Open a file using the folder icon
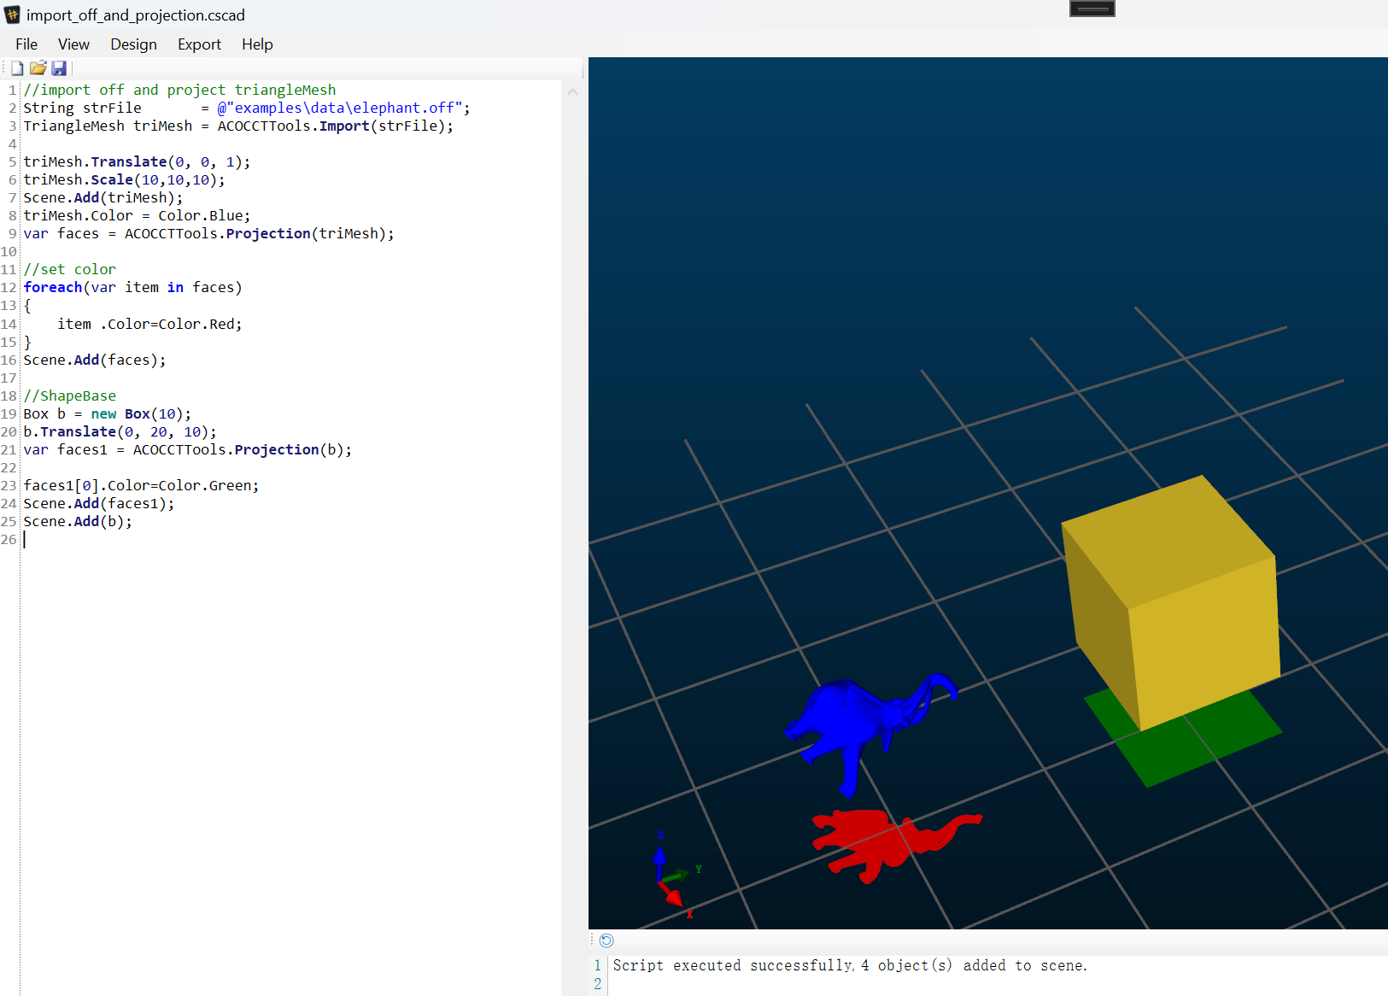The image size is (1388, 996). pos(38,68)
